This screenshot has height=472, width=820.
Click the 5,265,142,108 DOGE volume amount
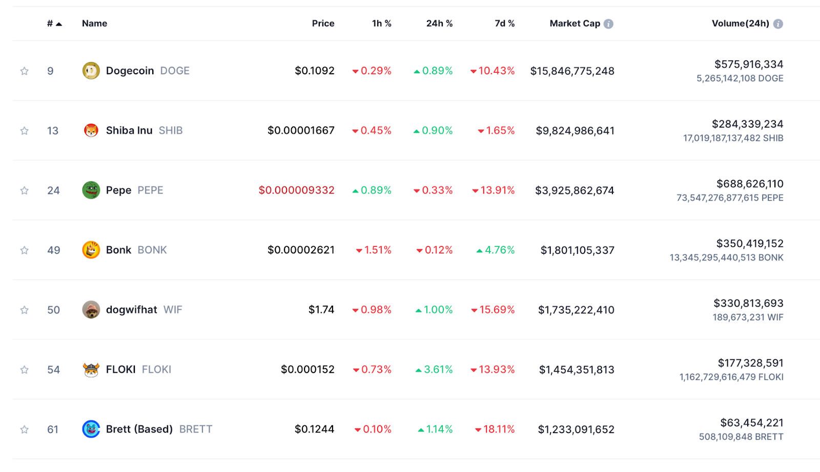(x=740, y=78)
